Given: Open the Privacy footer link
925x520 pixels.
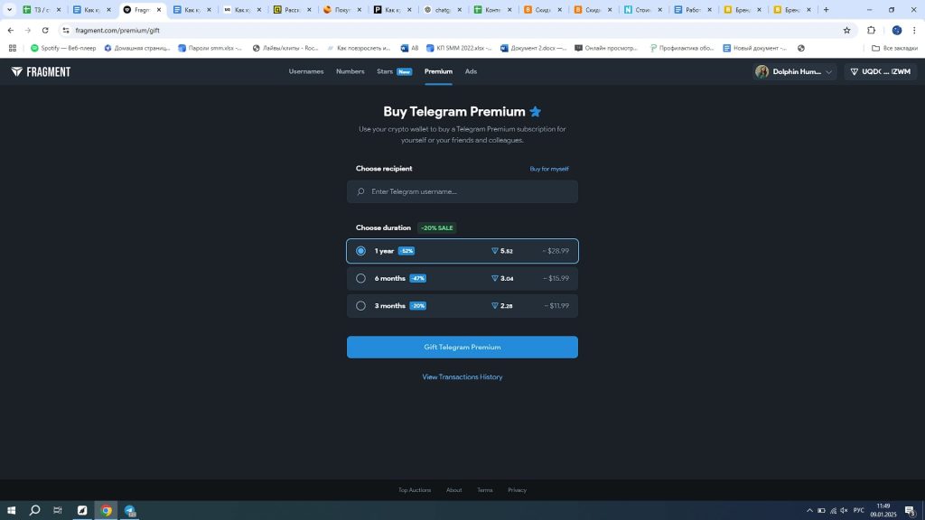Looking at the screenshot, I should 518,490.
